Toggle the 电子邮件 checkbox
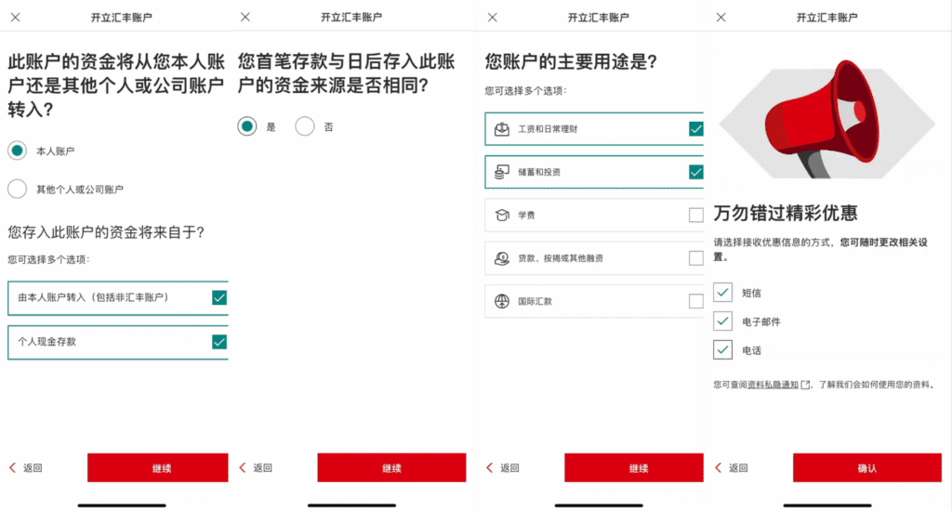952x511 pixels. pos(722,321)
